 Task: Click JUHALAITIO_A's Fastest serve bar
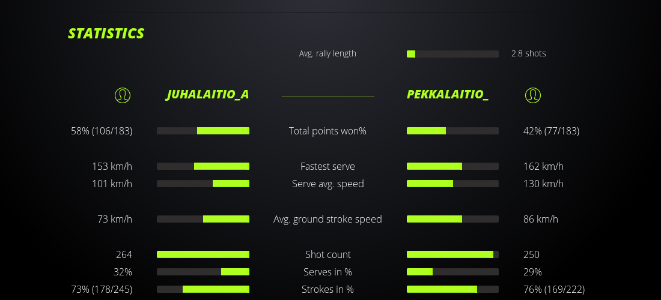pyautogui.click(x=203, y=166)
